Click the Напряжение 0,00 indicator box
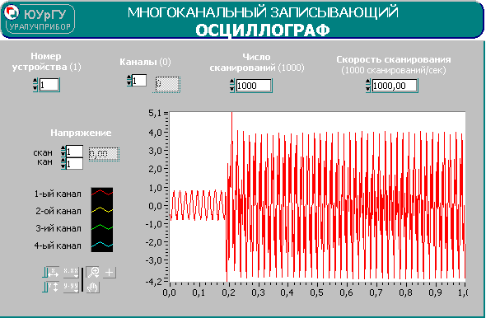 104,154
